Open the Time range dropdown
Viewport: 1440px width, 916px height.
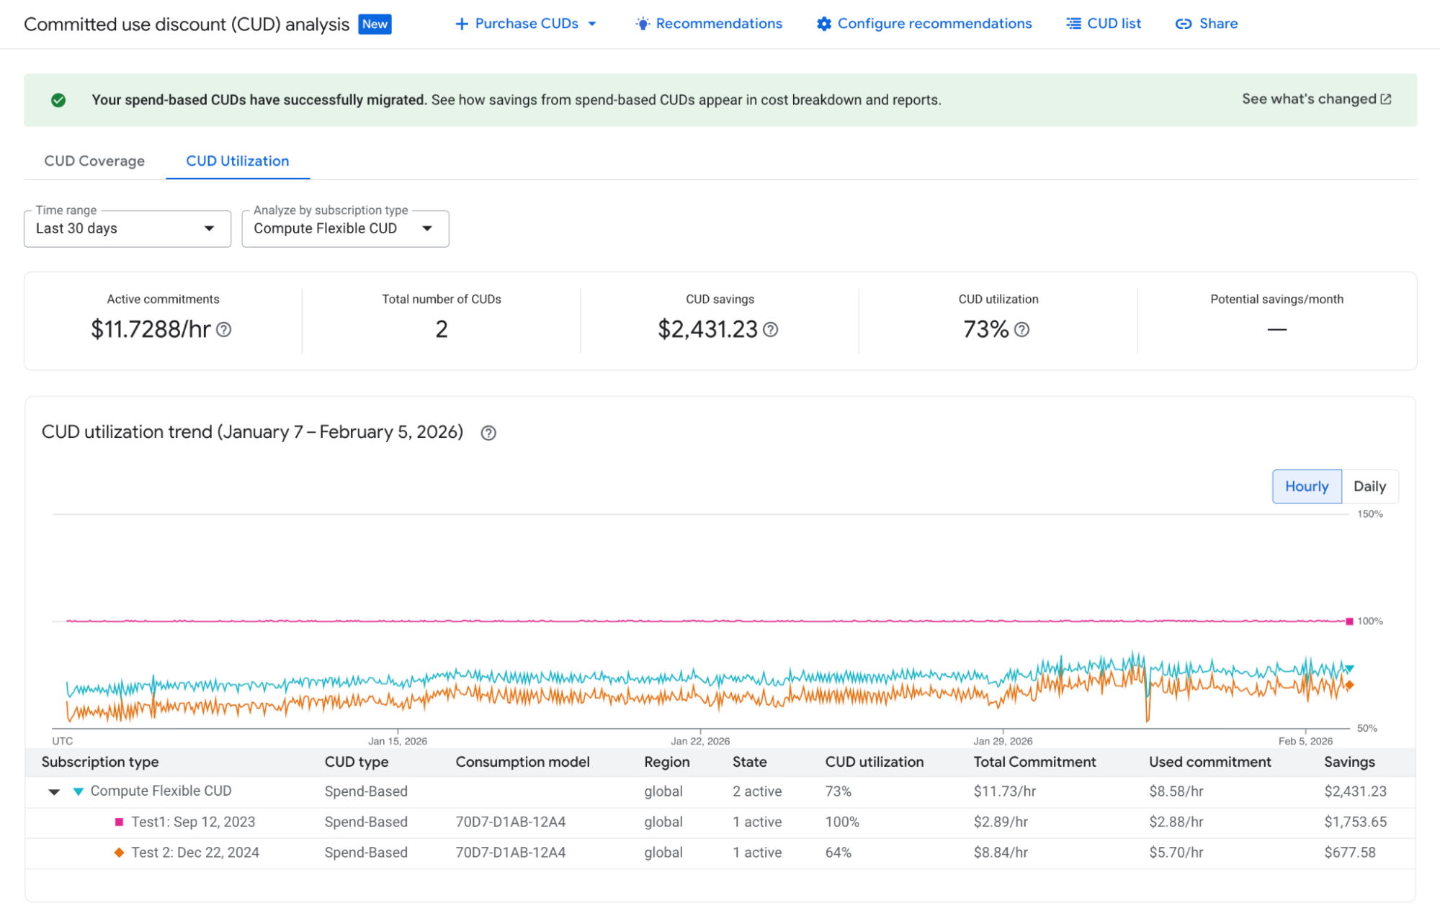[x=127, y=228]
